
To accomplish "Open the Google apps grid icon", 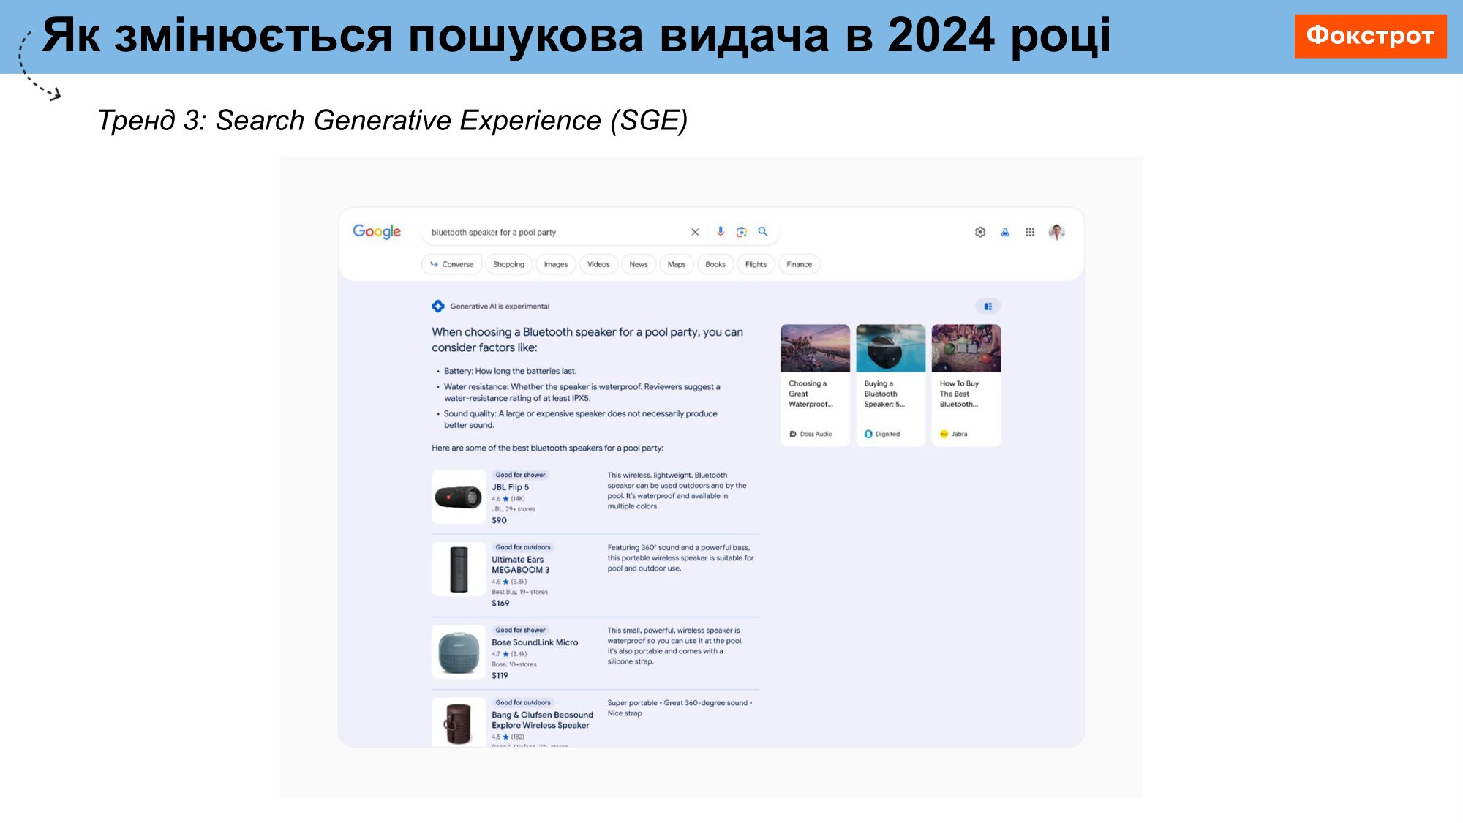I will tap(1030, 232).
